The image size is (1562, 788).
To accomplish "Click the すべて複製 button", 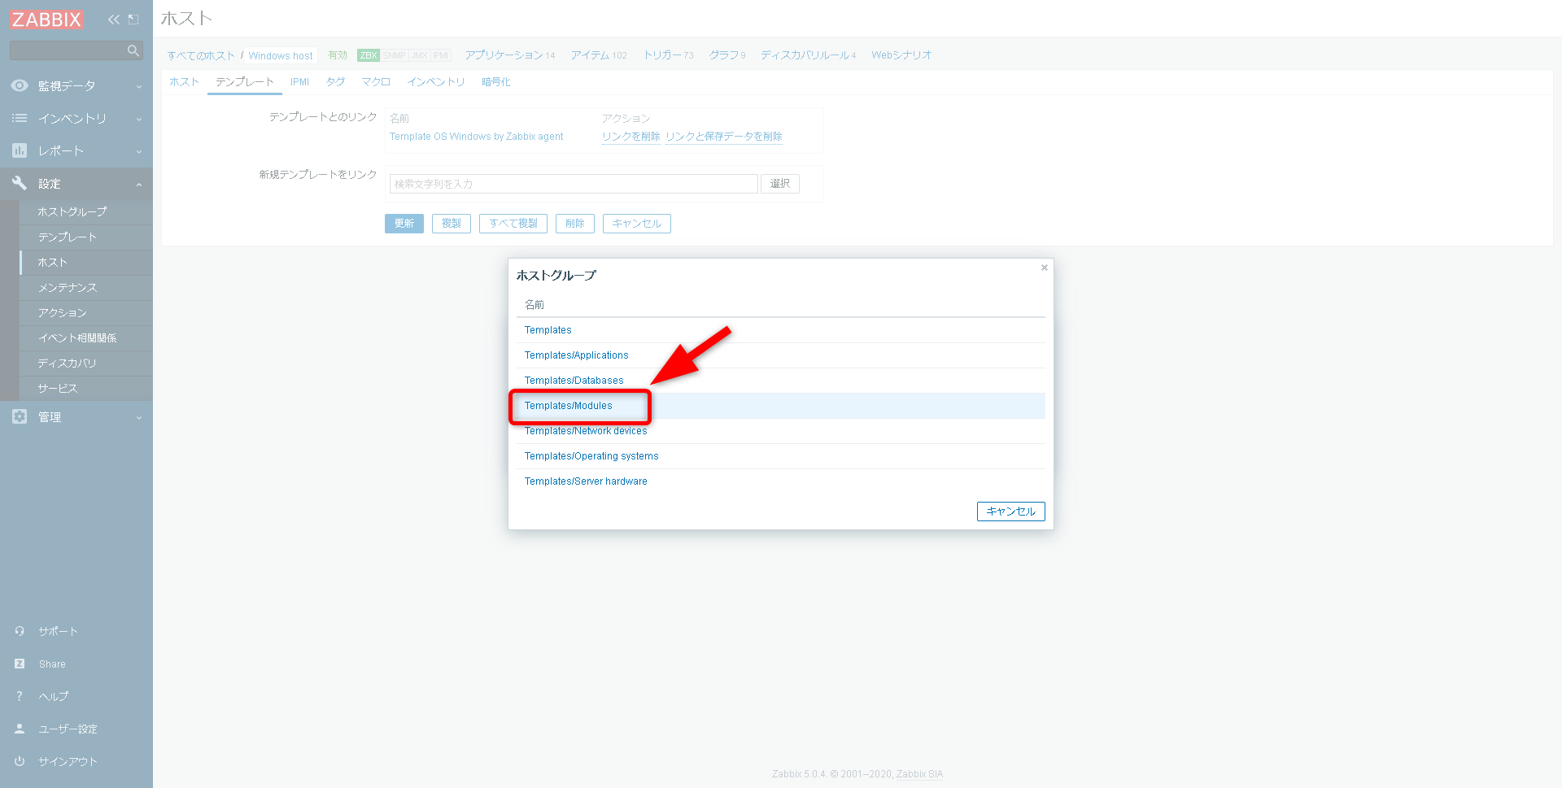I will 513,224.
